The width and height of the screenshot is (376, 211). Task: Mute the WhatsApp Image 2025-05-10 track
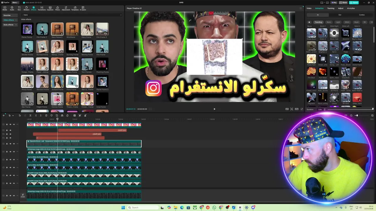[14, 196]
